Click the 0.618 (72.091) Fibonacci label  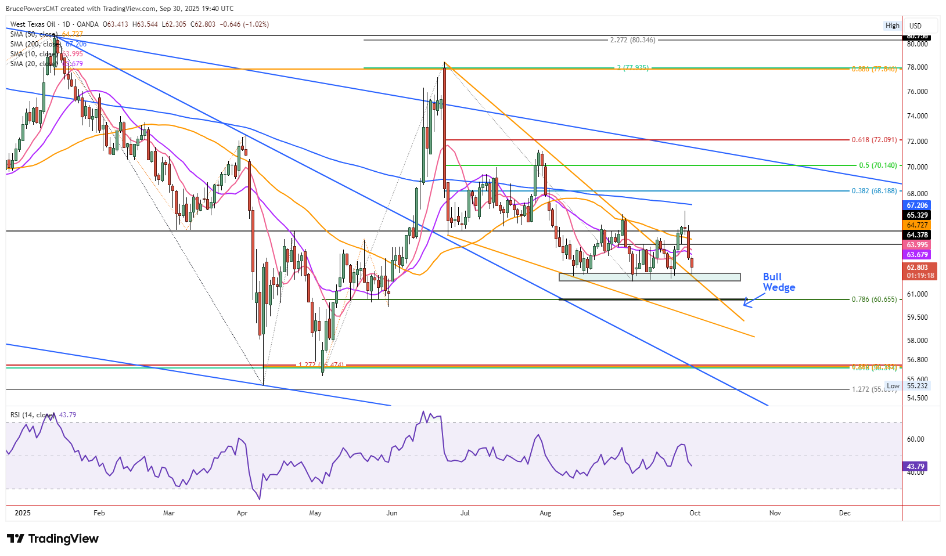tap(874, 140)
